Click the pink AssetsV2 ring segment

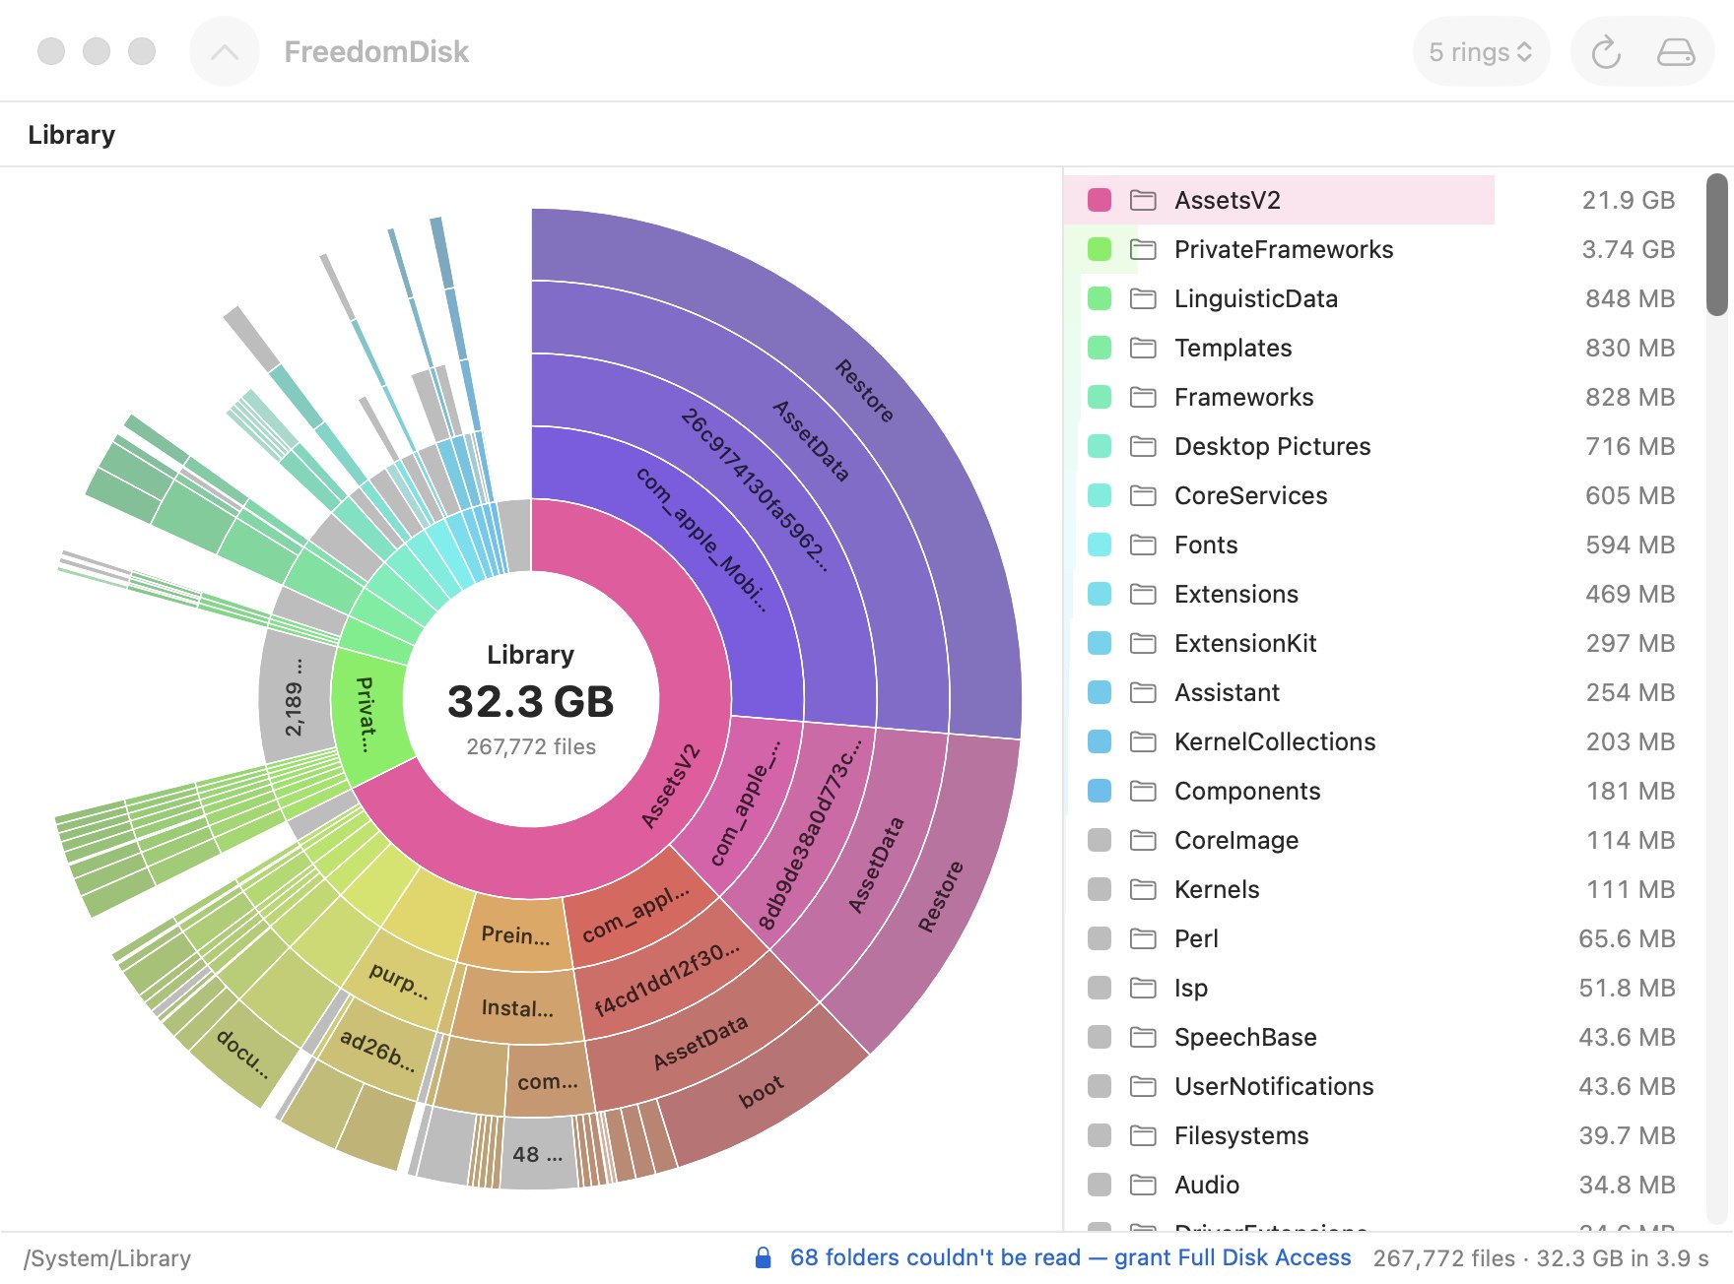[669, 786]
